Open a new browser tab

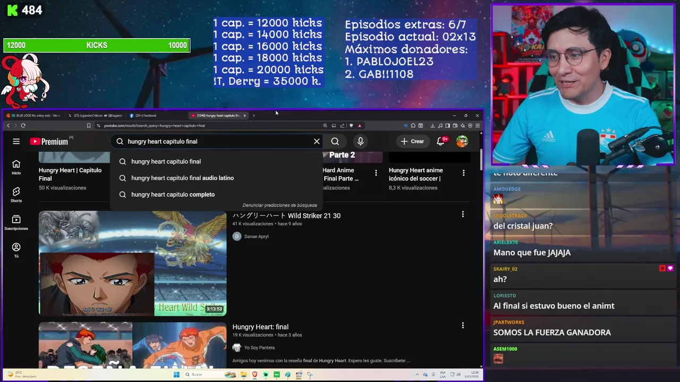254,116
